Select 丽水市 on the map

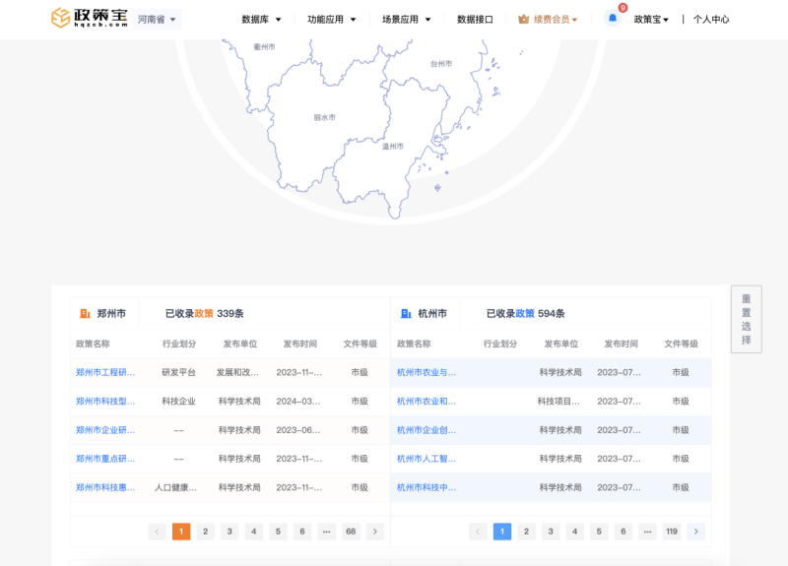click(x=324, y=117)
